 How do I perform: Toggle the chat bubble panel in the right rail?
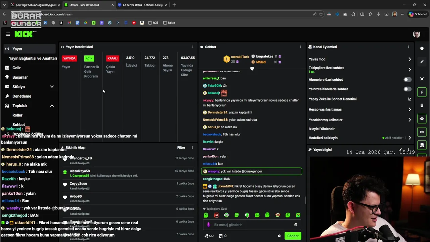(x=422, y=119)
